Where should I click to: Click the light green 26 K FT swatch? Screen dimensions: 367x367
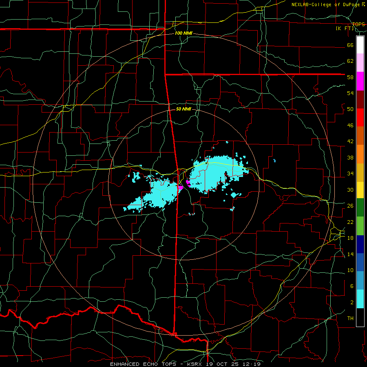(360, 226)
